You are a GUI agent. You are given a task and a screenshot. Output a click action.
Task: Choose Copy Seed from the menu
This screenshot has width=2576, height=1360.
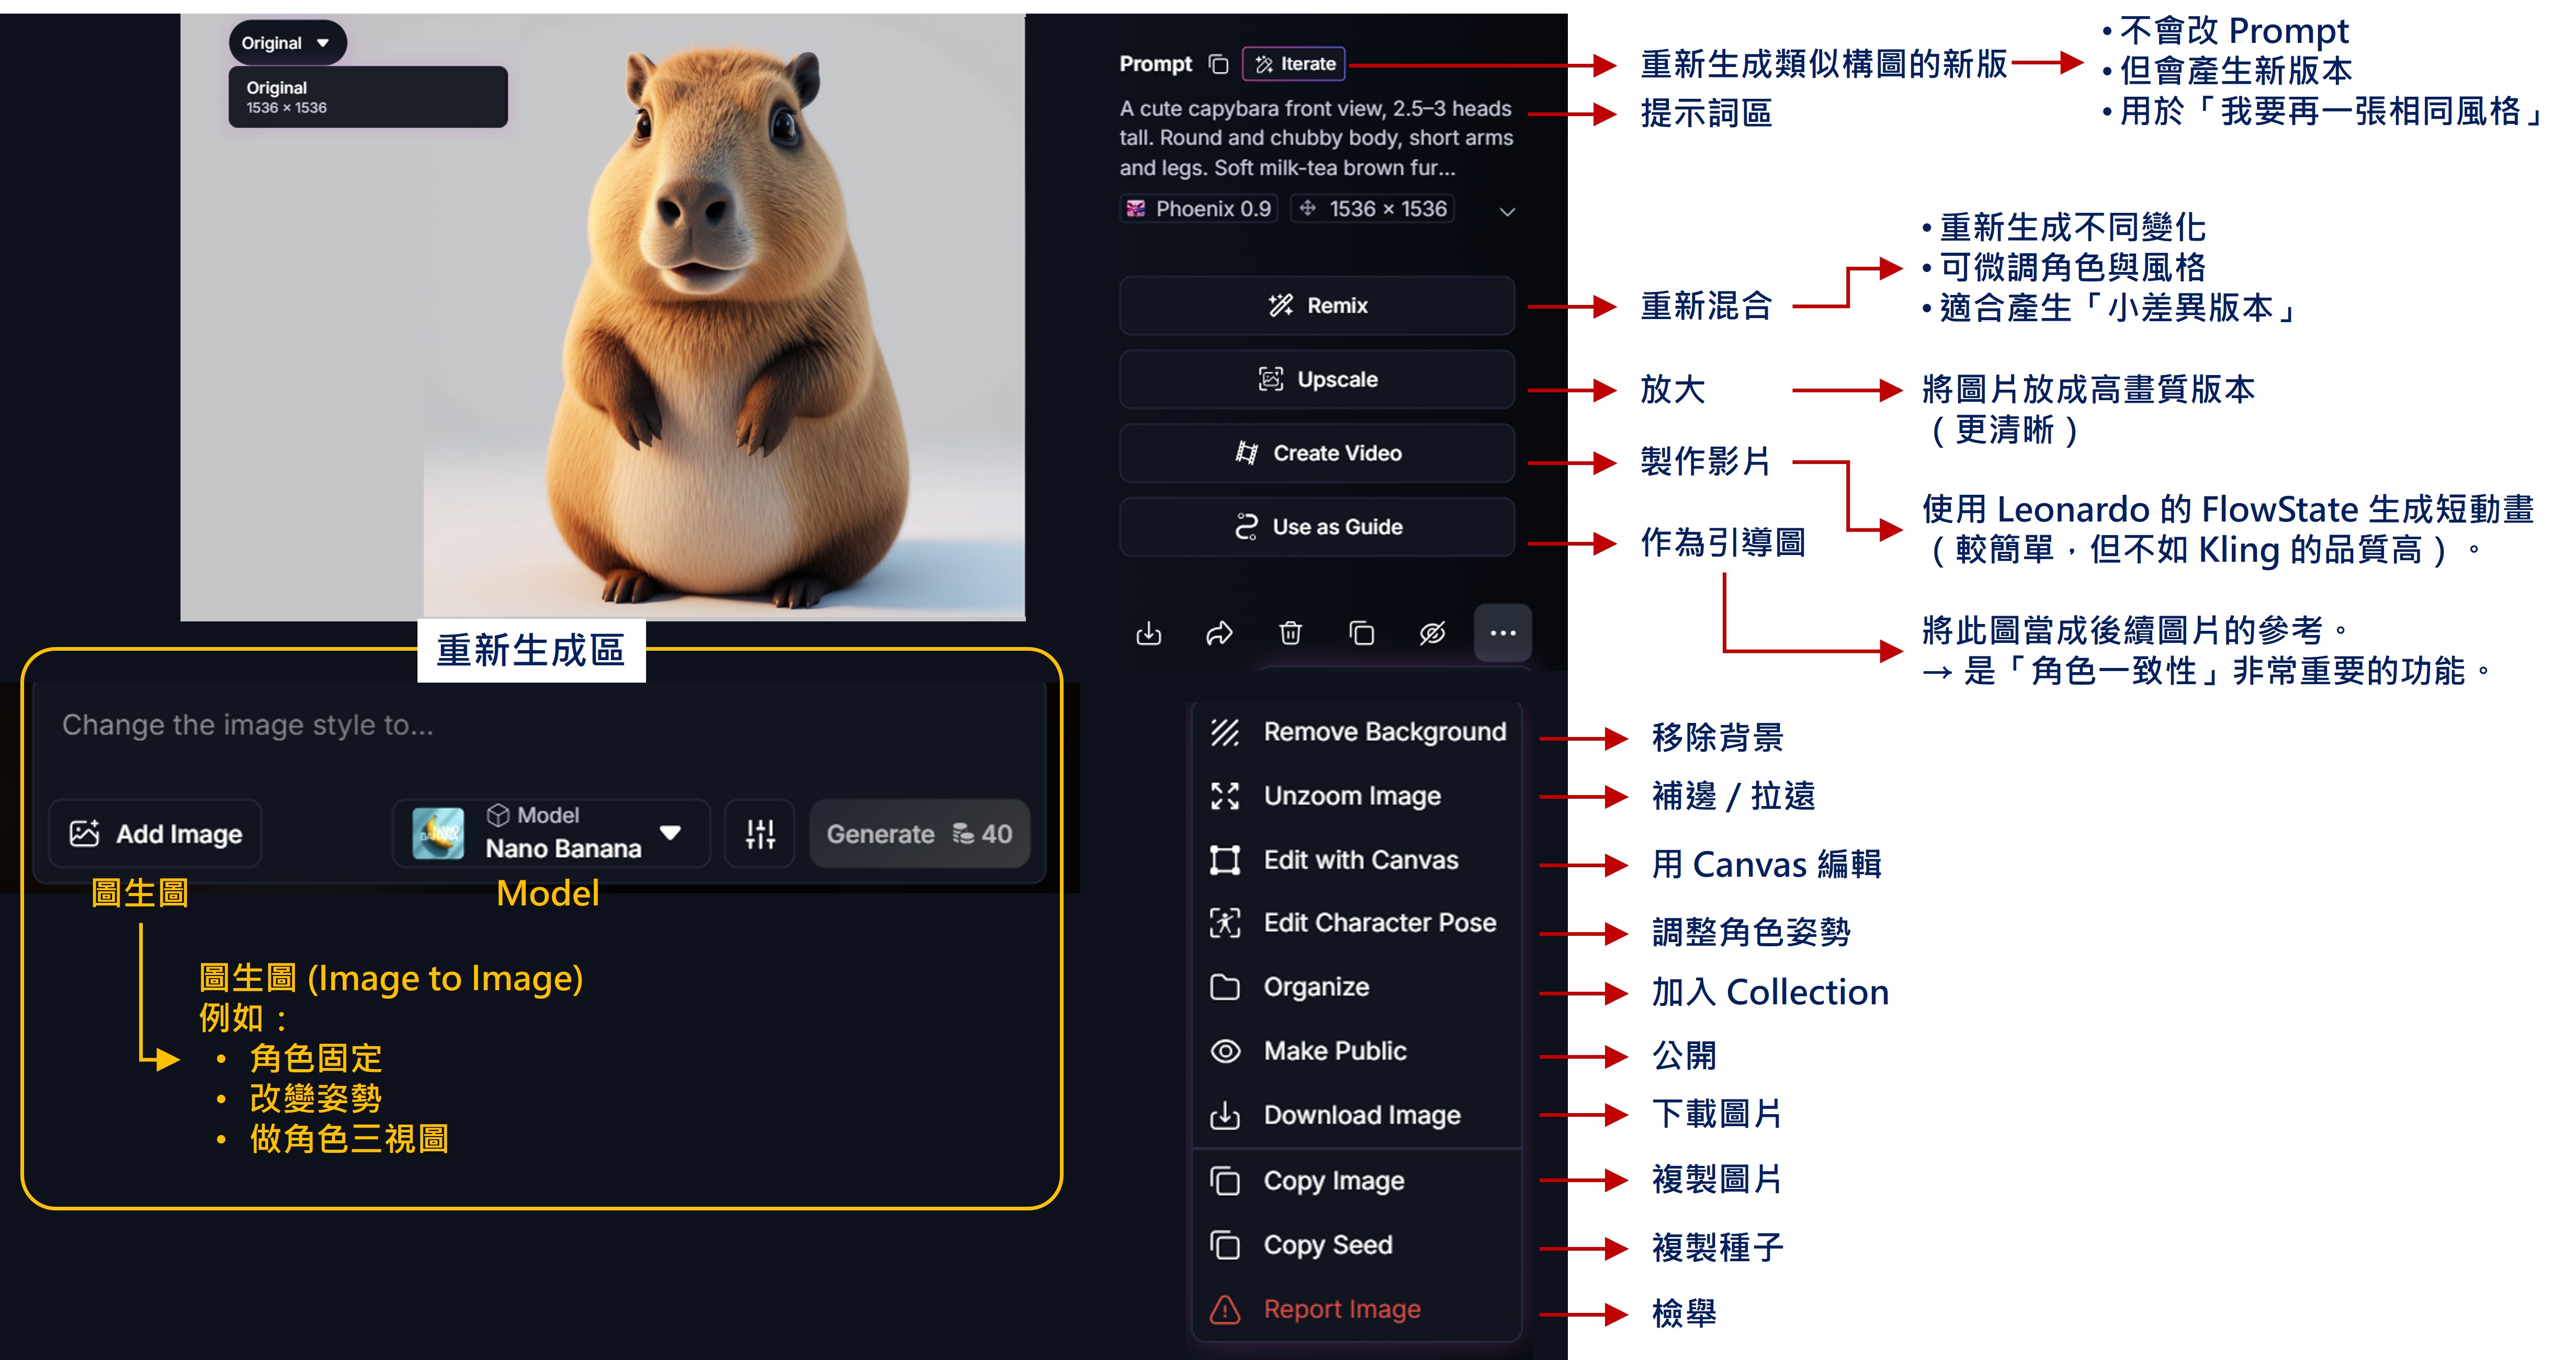pyautogui.click(x=1327, y=1245)
